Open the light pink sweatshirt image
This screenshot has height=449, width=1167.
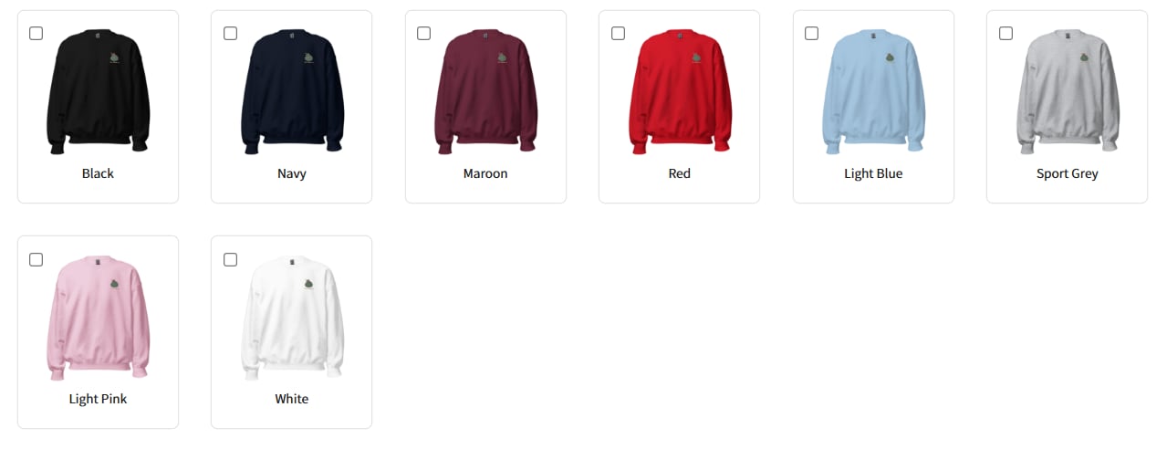pos(98,317)
